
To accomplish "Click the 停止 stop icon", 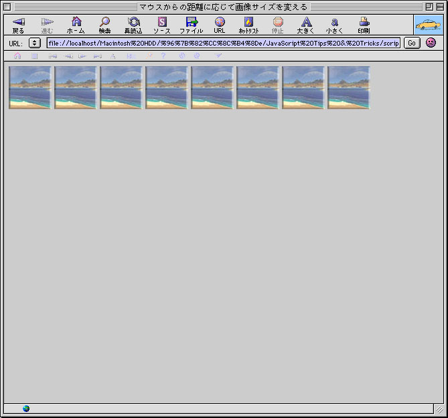I will (278, 25).
